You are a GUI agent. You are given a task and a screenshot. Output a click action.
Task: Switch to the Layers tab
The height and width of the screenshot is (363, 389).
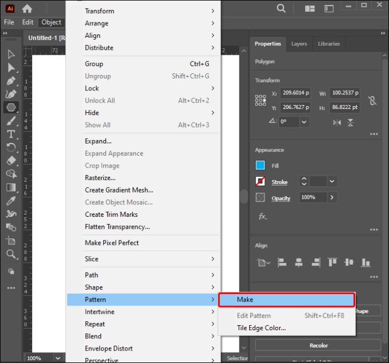click(x=299, y=43)
